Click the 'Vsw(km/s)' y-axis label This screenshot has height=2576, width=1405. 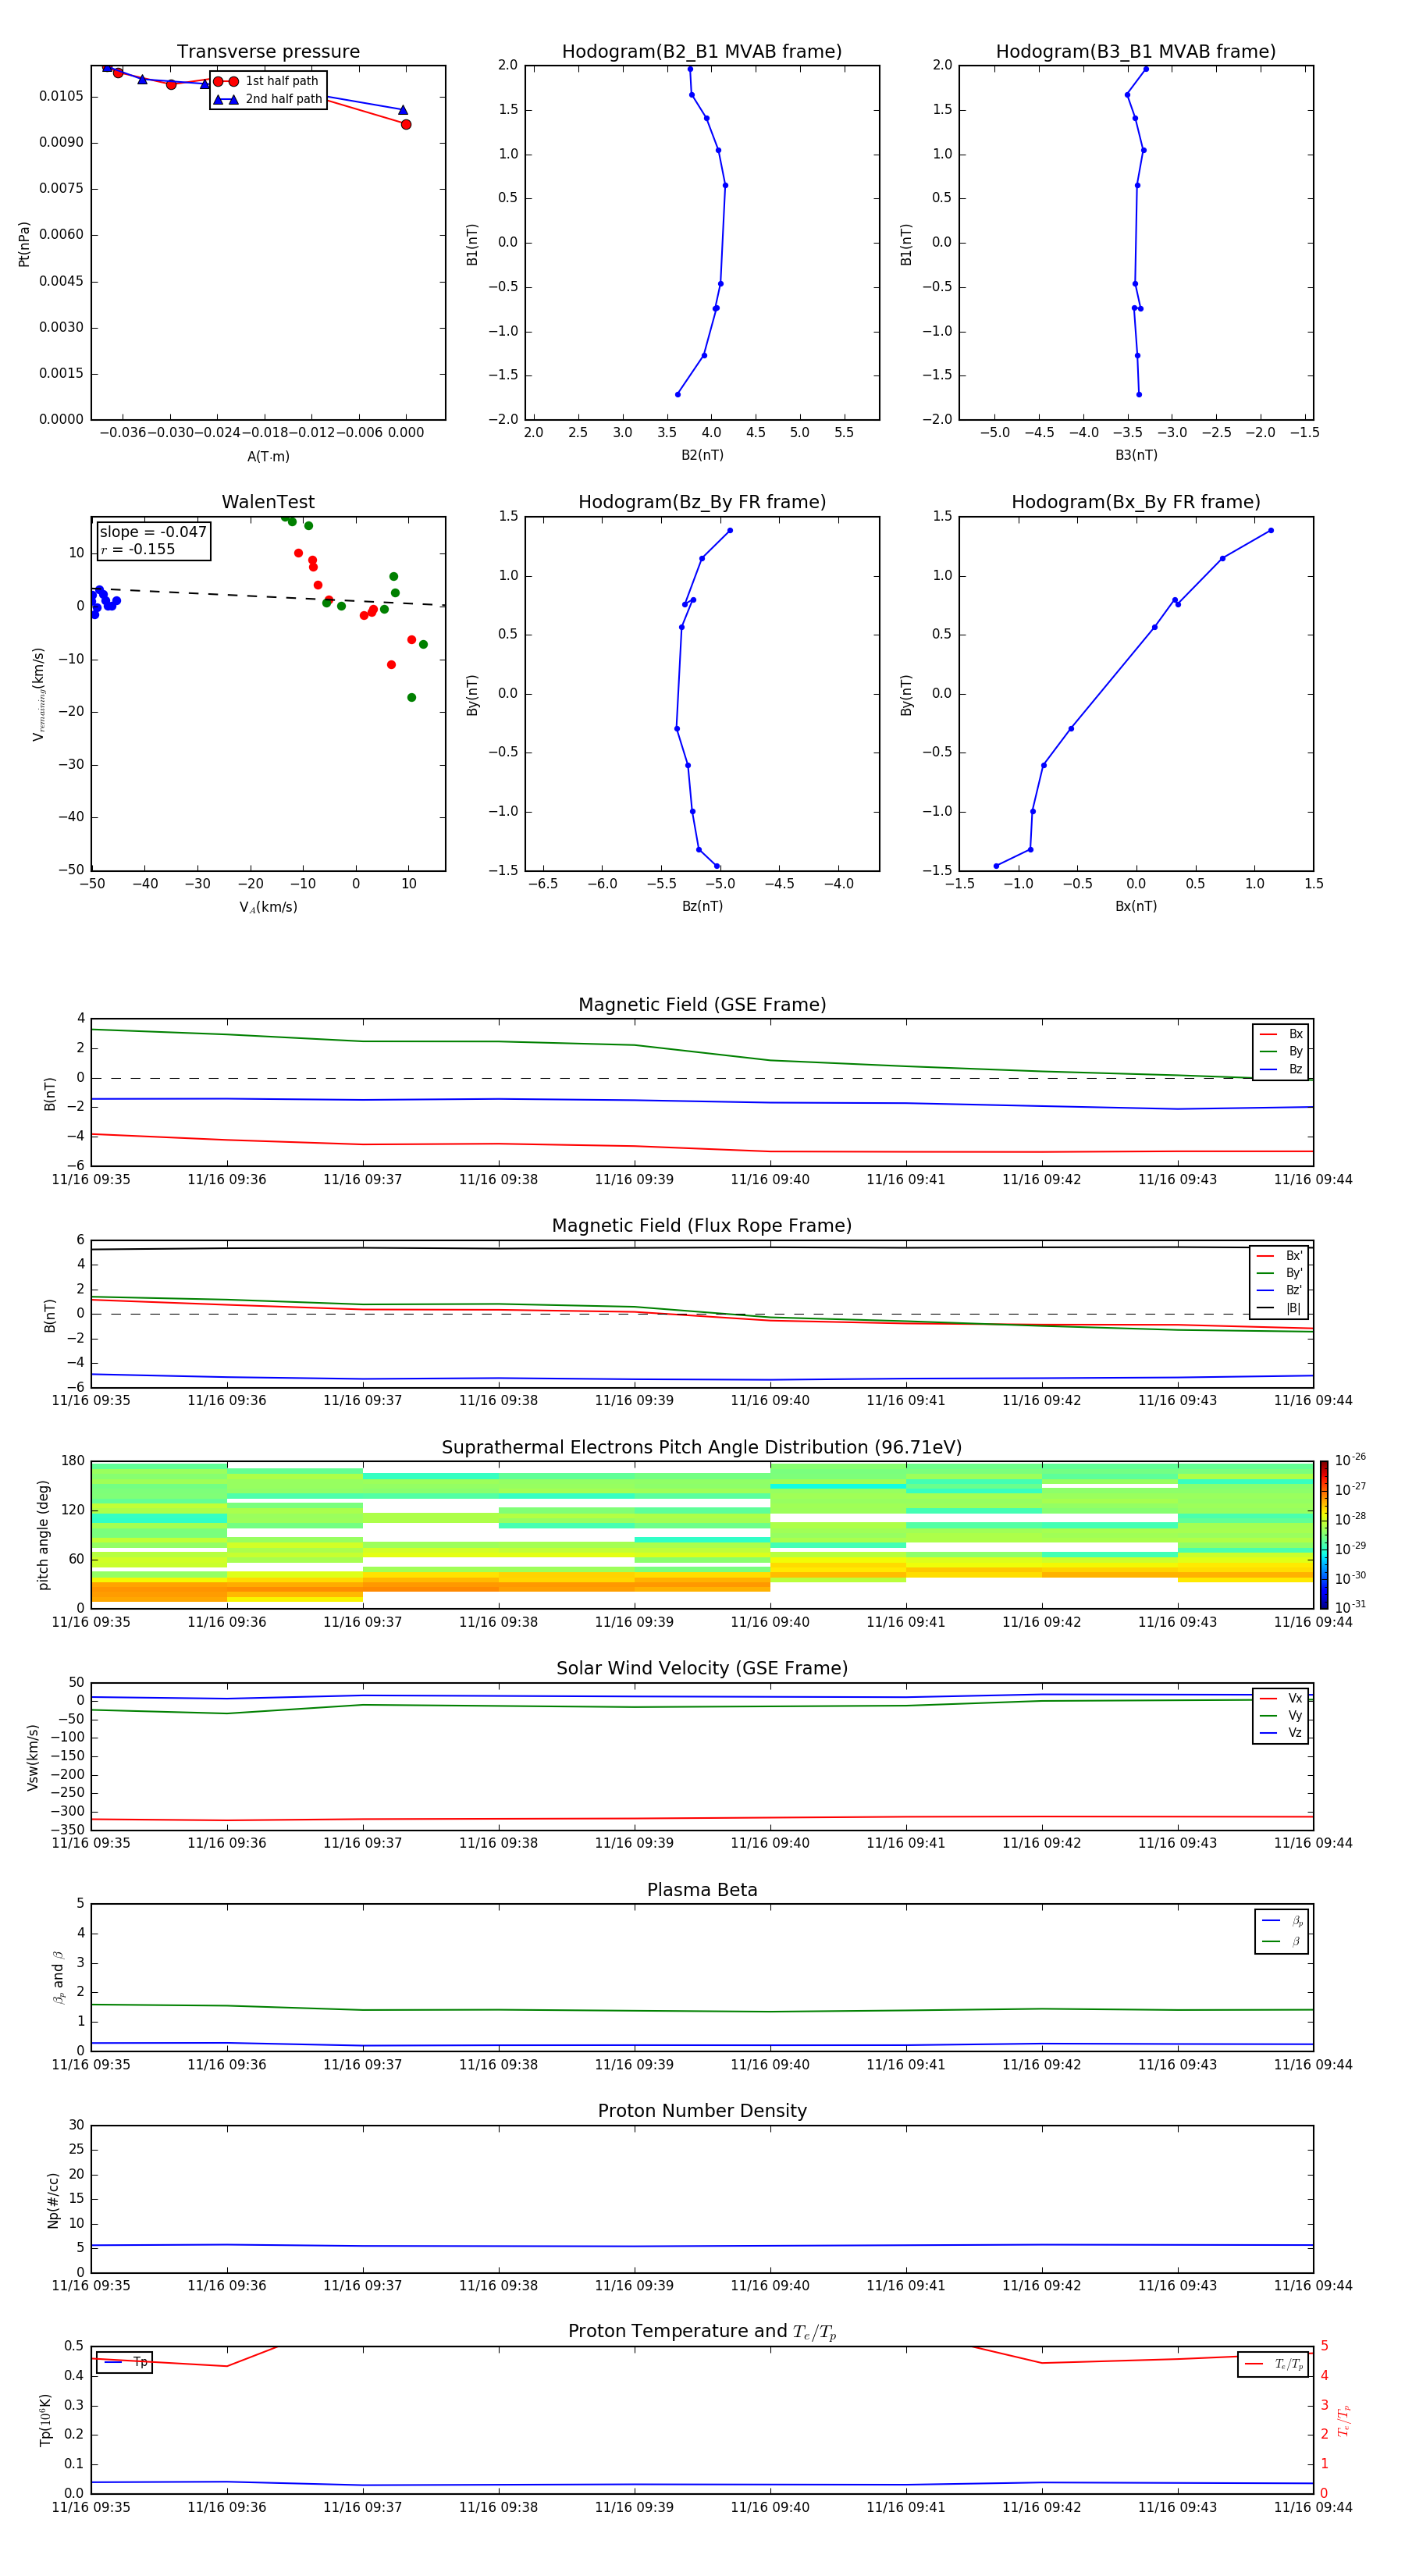tap(33, 1757)
